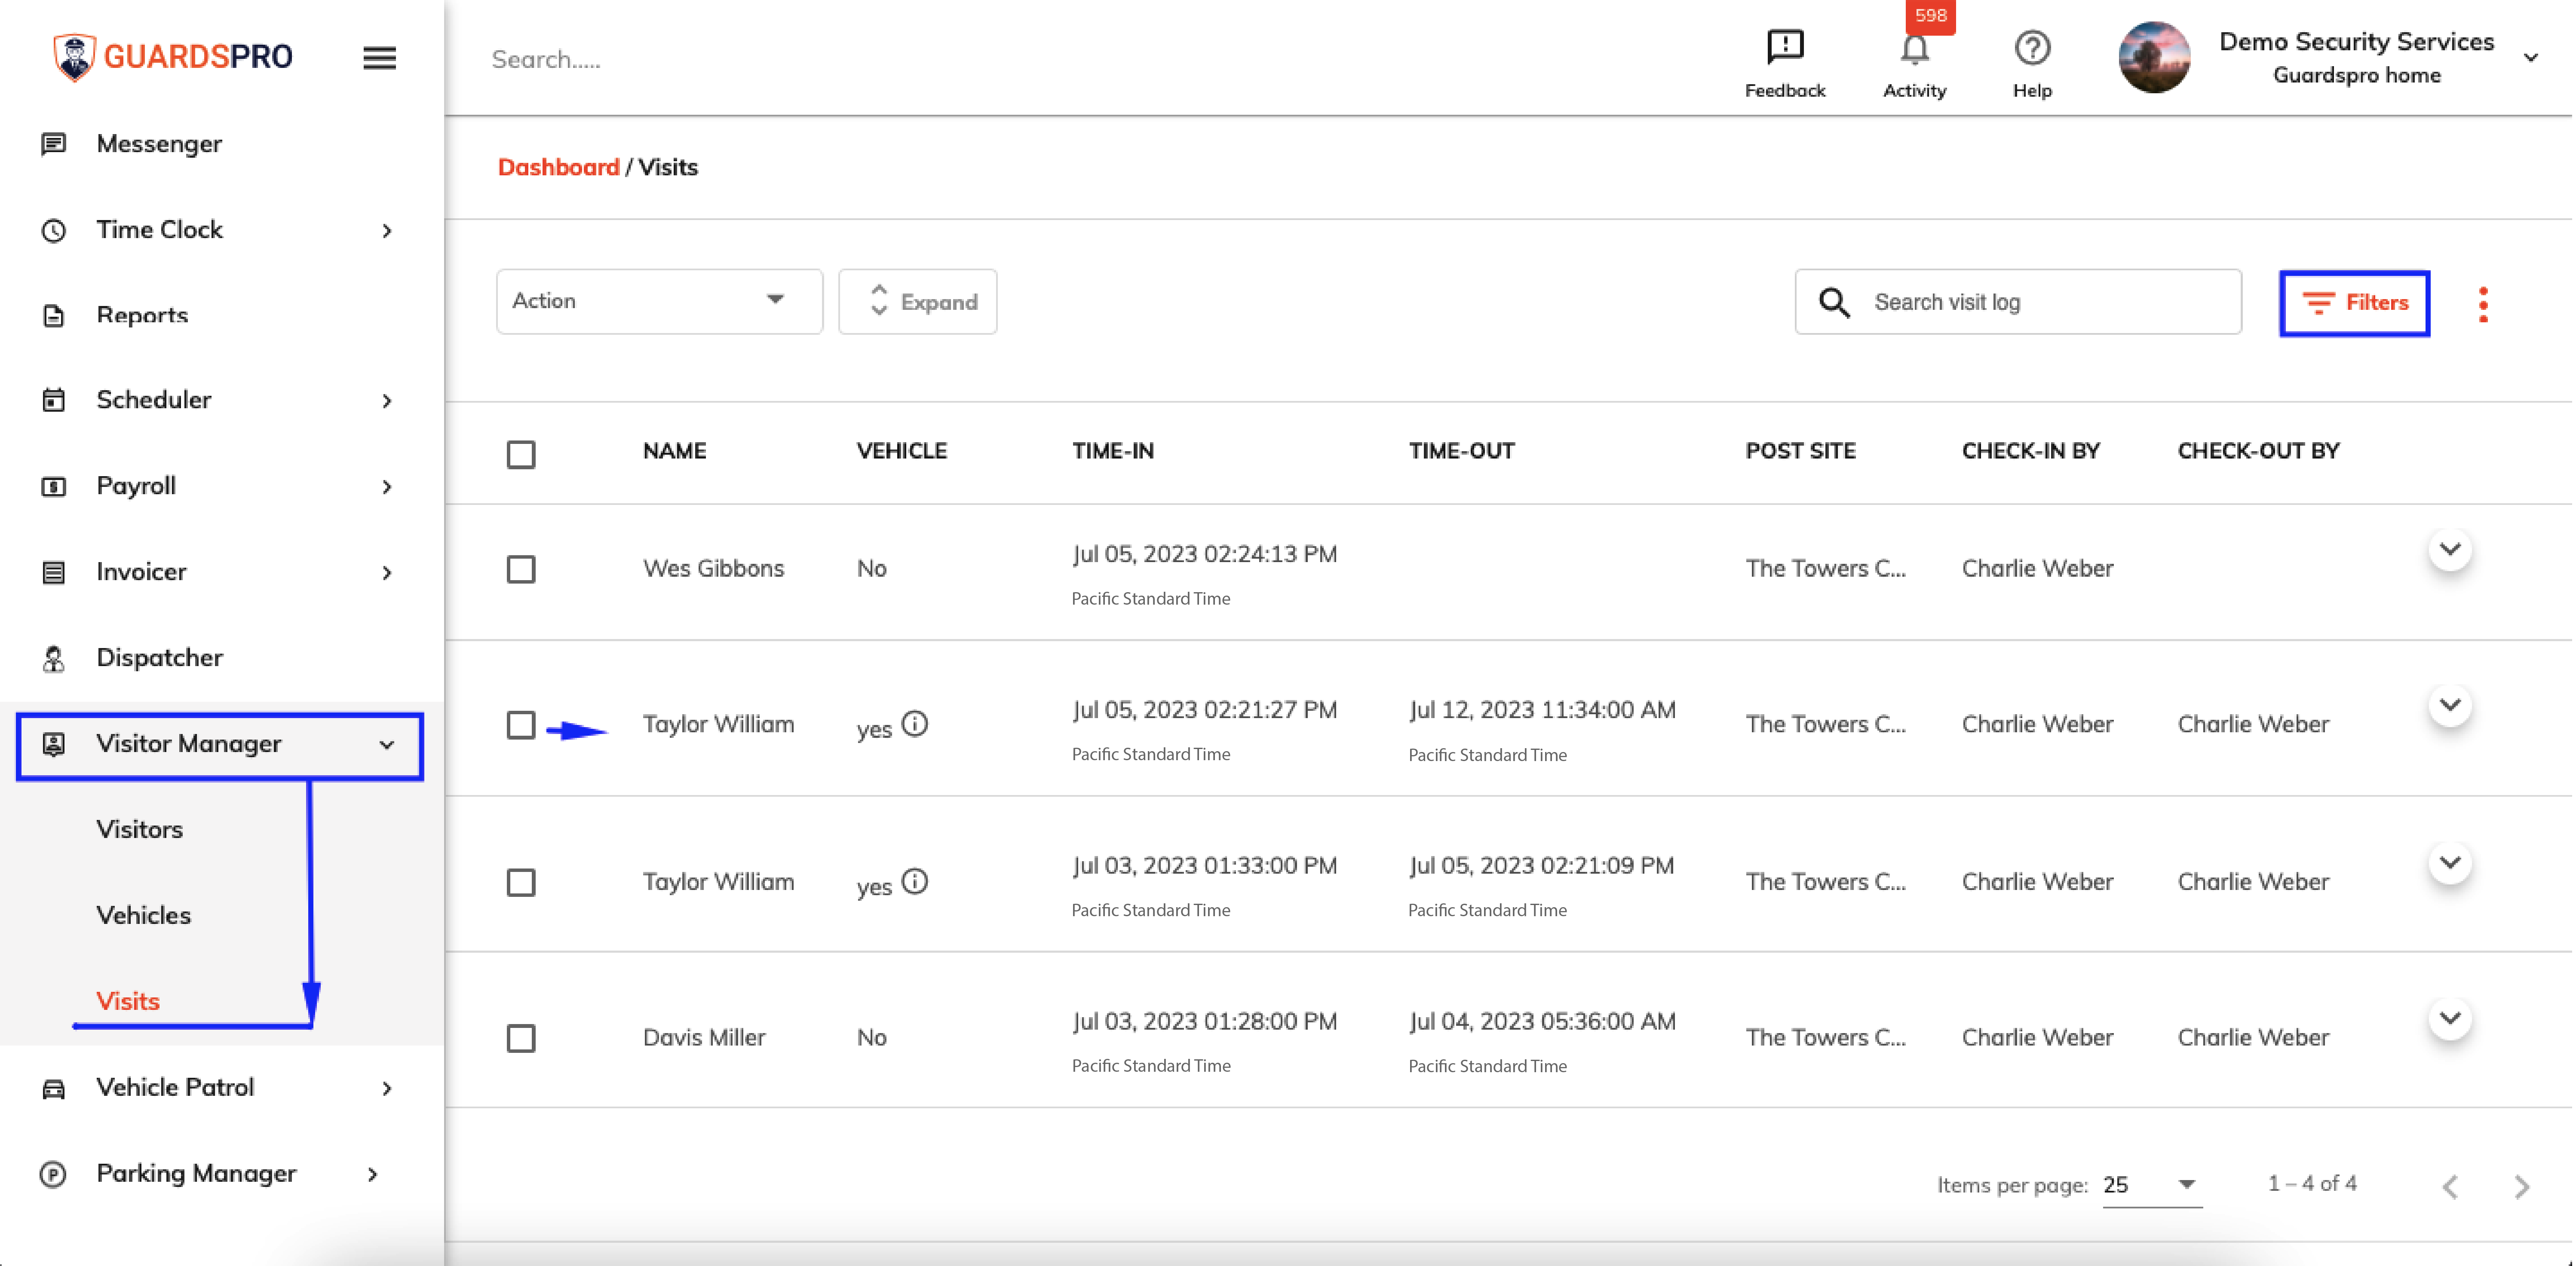Viewport: 2576px width, 1266px height.
Task: Click the Expand button
Action: [x=917, y=301]
